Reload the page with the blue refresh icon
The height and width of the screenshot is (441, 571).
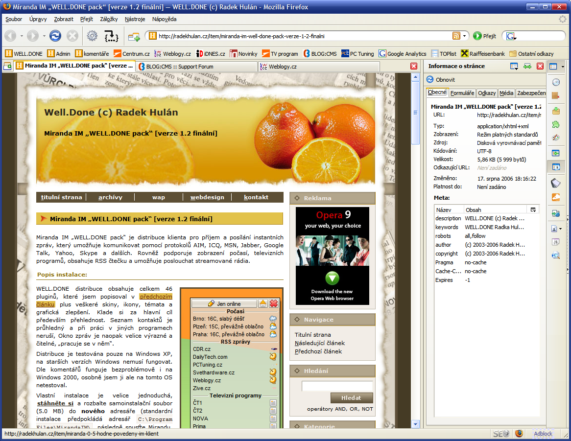tap(55, 36)
